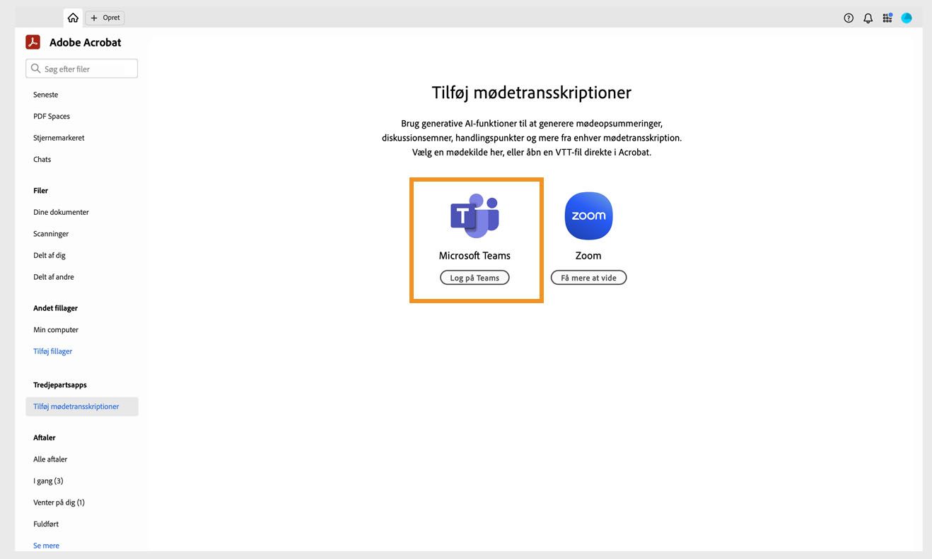Open the notifications bell icon
Image resolution: width=932 pixels, height=559 pixels.
[x=868, y=18]
